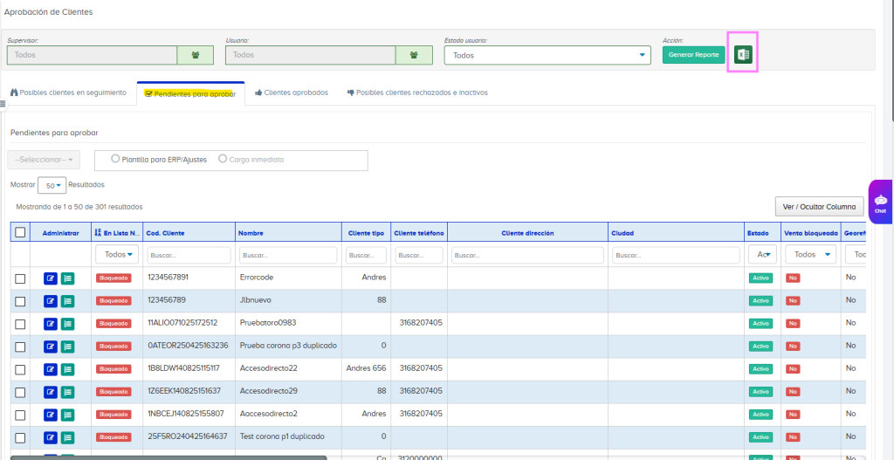Edit client Errorcode with blue pencil icon
The image size is (894, 460).
pyautogui.click(x=51, y=278)
